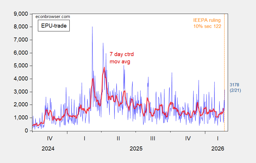The width and height of the screenshot is (256, 163).
Task: Click the red "7 day ctrd" label
Action: tap(122, 54)
